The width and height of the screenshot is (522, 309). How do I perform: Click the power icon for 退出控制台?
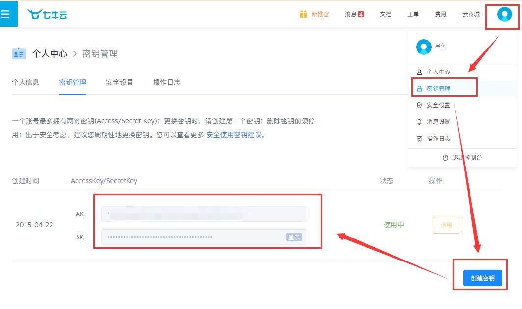(x=445, y=158)
